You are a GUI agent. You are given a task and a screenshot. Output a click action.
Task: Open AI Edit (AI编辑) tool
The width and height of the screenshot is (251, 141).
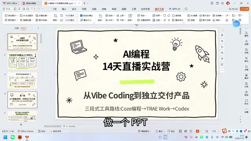click(192, 16)
